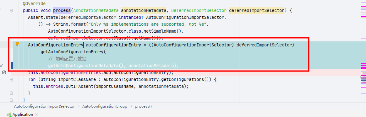
Task: Select AutoConfigurationImportSelector breadcrumb
Action: coord(45,106)
